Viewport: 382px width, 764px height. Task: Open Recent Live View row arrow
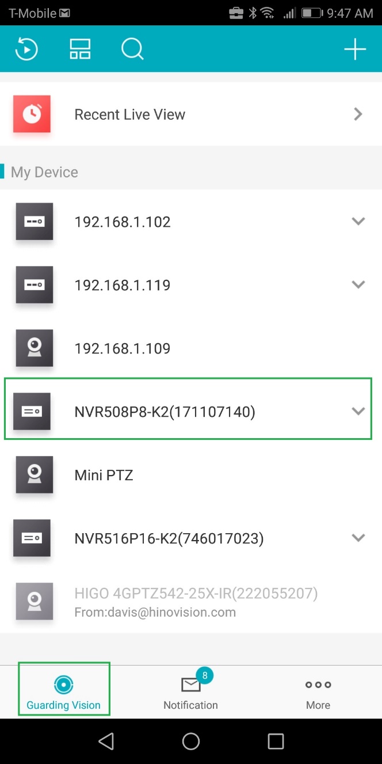click(358, 114)
